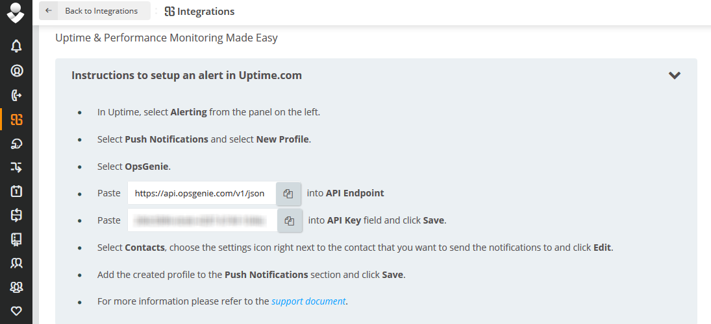Select the blurred API key field

click(x=203, y=221)
